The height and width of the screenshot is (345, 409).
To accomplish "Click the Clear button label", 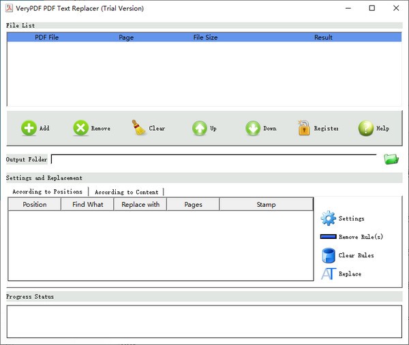I will point(157,128).
